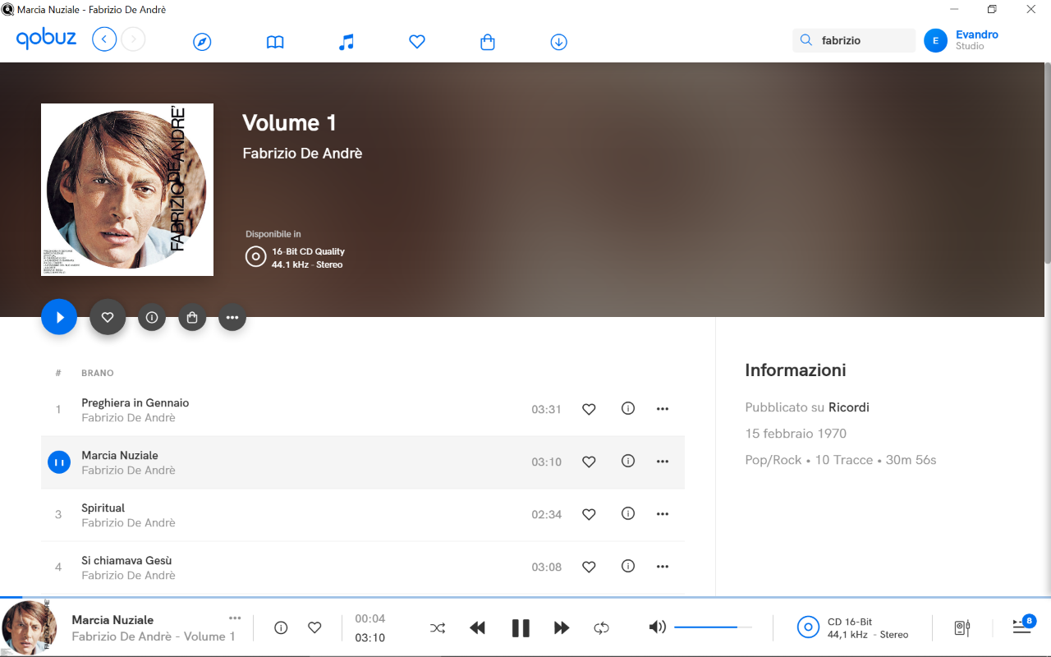The height and width of the screenshot is (657, 1051).
Task: Toggle repeat mode
Action: [x=602, y=628]
